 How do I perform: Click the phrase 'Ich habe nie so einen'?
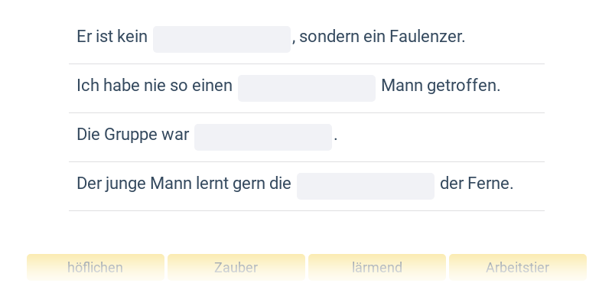(155, 86)
